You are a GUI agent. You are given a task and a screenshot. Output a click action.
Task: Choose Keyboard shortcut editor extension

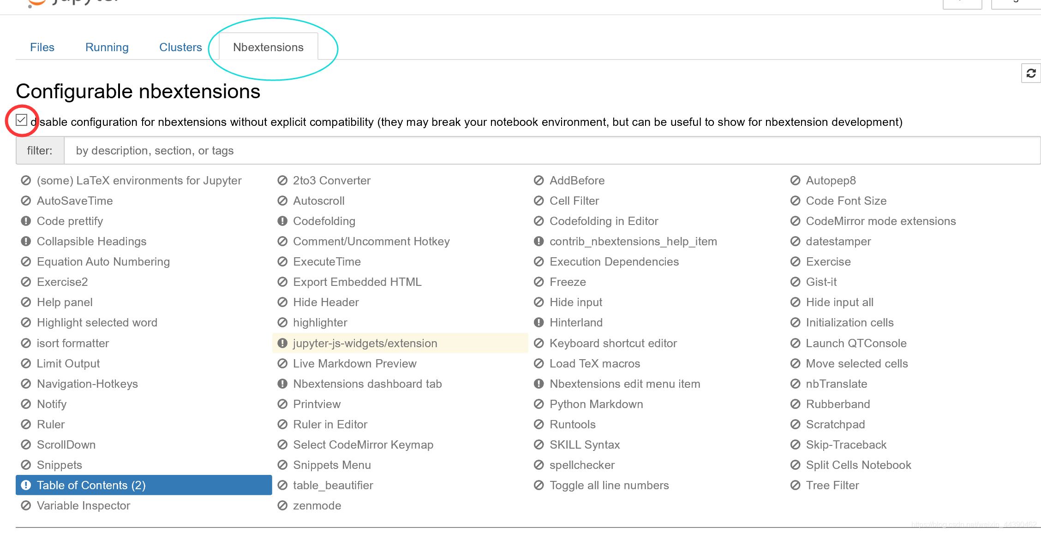coord(613,343)
